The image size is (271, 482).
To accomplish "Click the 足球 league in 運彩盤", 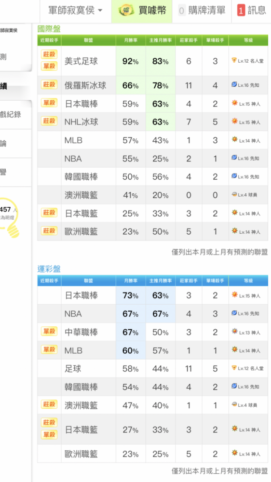I will click(x=73, y=369).
